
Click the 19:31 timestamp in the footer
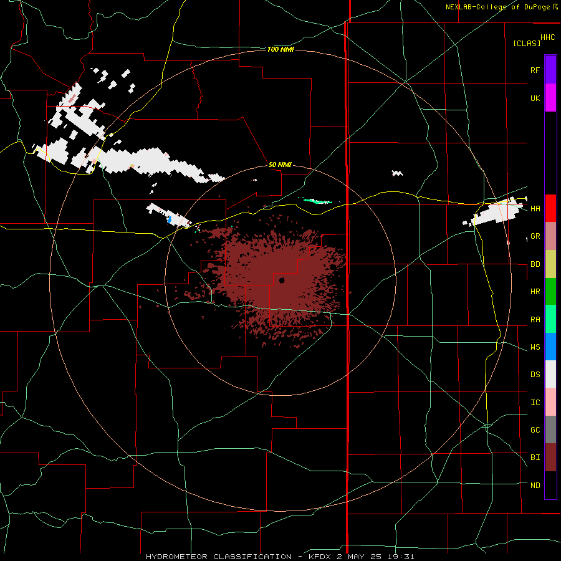402,557
